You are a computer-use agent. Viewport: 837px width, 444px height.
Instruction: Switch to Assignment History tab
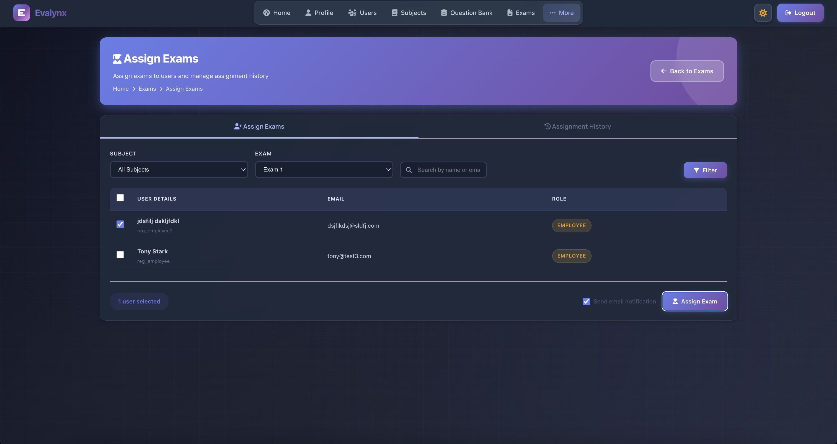tap(577, 127)
